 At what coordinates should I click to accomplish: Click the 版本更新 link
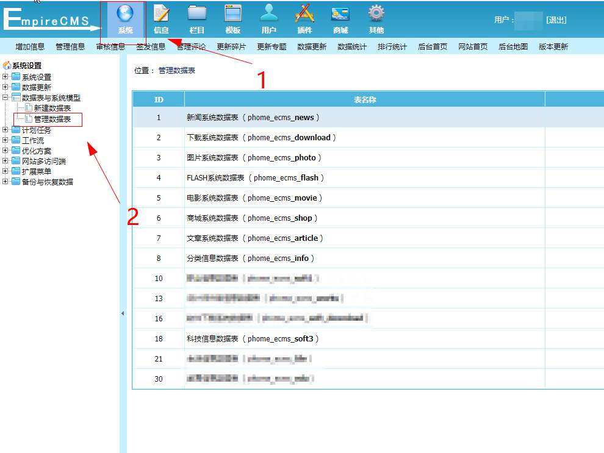point(553,47)
